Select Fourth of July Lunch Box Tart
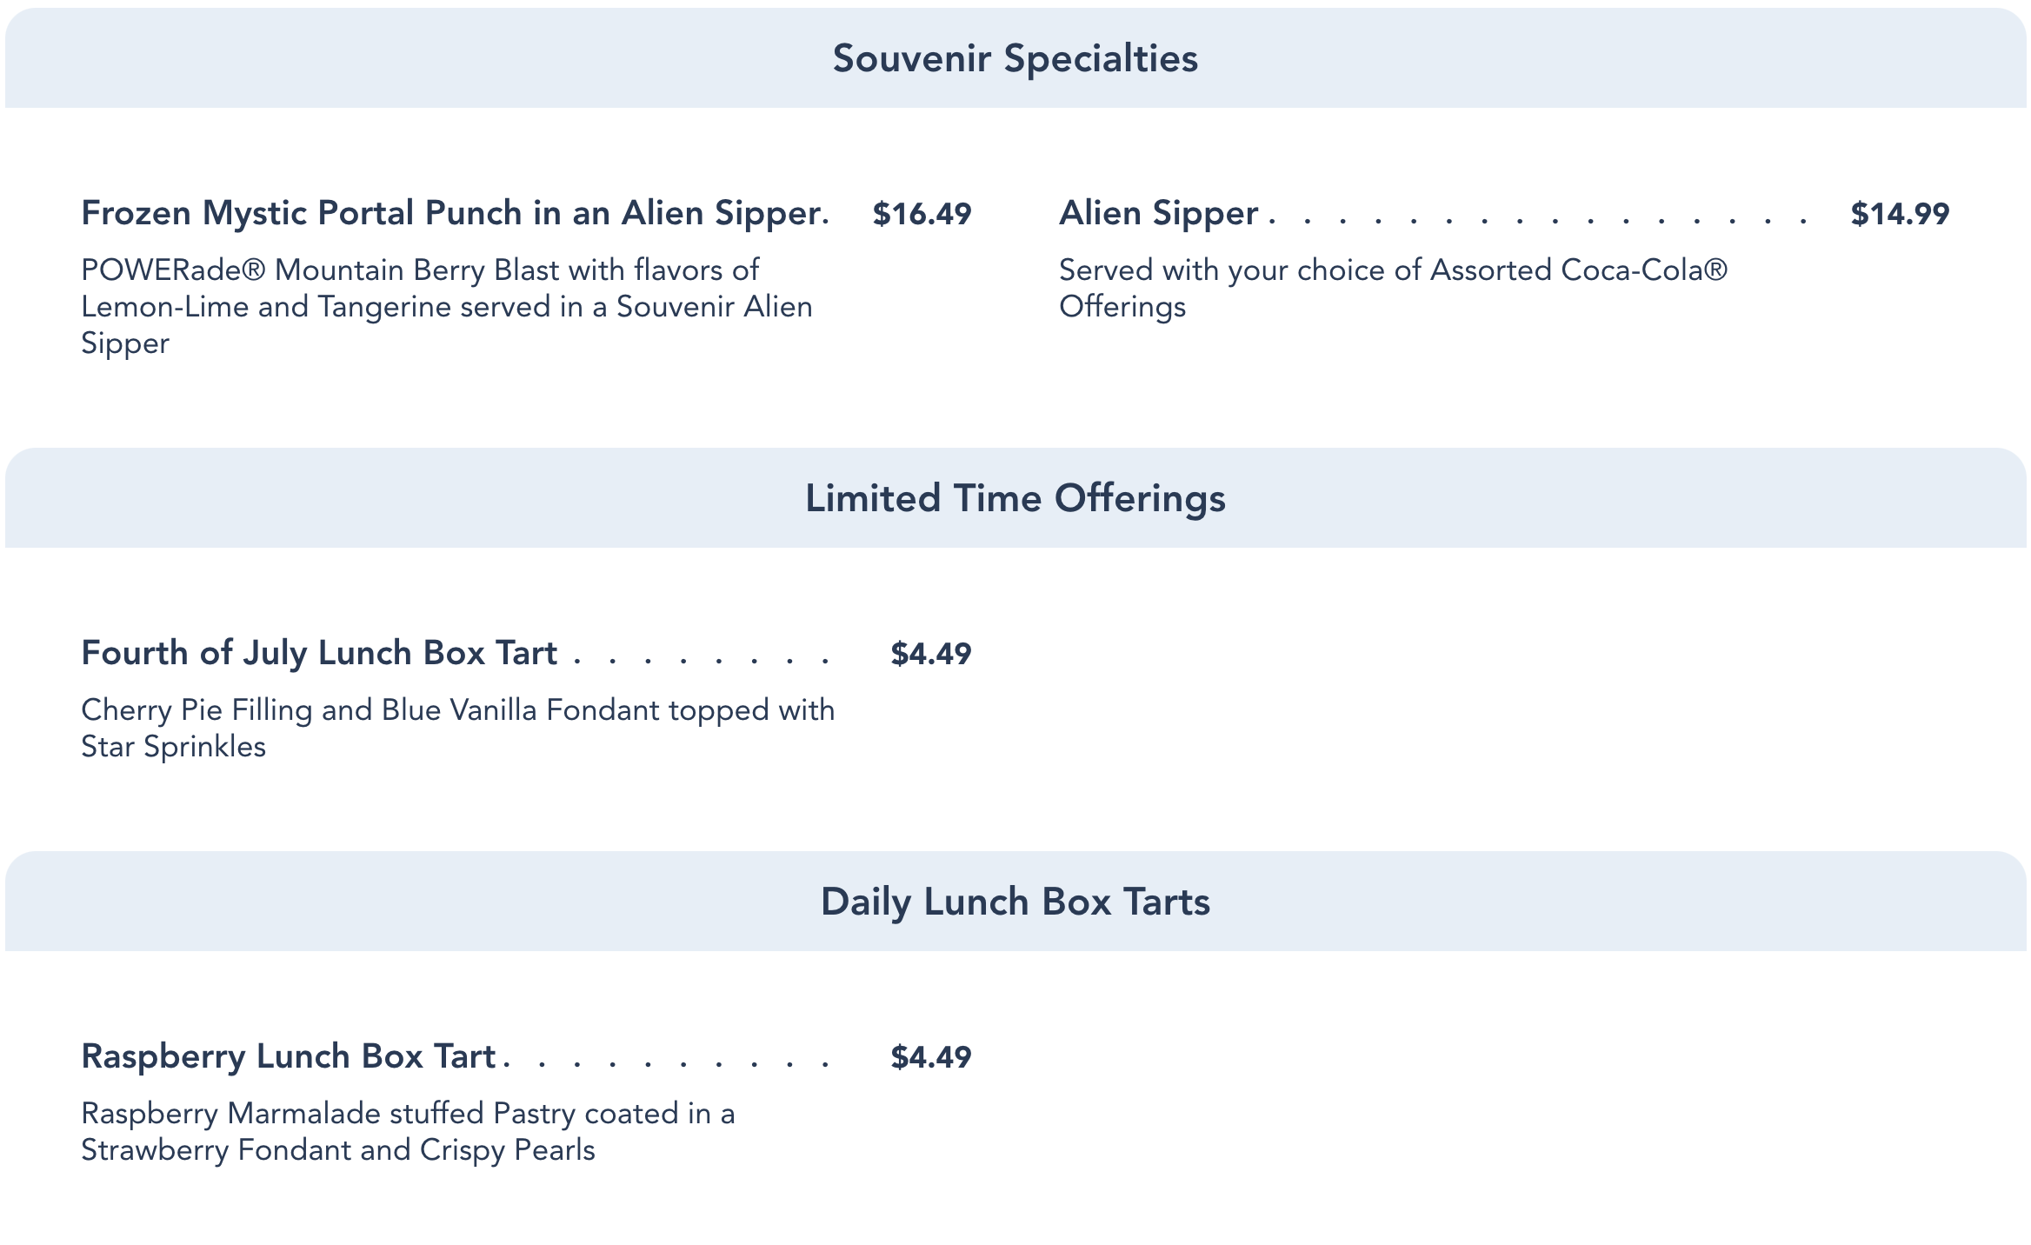 (319, 653)
